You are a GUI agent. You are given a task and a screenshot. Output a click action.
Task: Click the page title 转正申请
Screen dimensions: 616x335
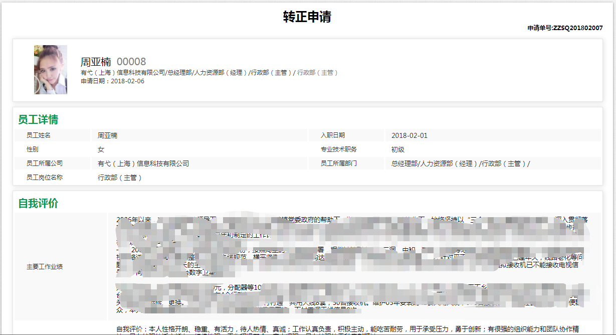[x=307, y=17]
